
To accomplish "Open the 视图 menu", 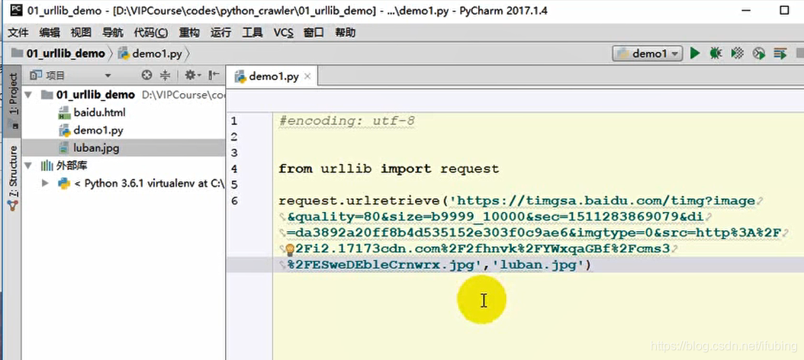I will click(81, 33).
